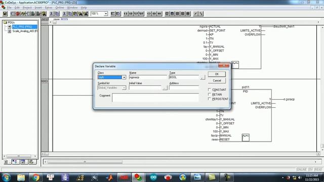
Task: Open the Arduino IDE from the taskbar
Action: (x=153, y=177)
